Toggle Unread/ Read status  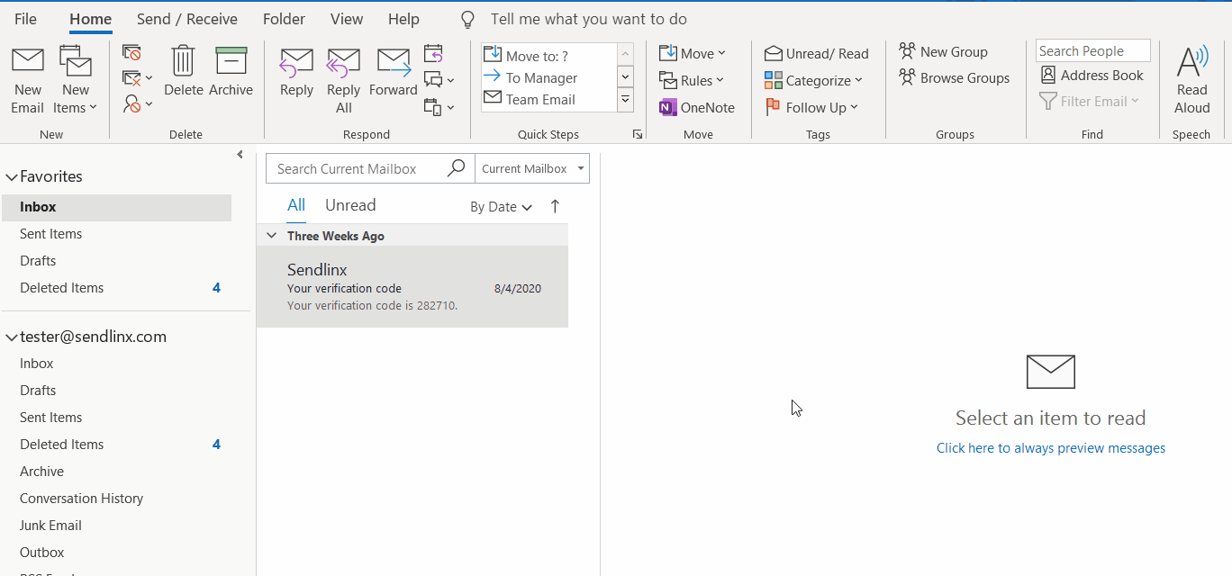click(817, 53)
